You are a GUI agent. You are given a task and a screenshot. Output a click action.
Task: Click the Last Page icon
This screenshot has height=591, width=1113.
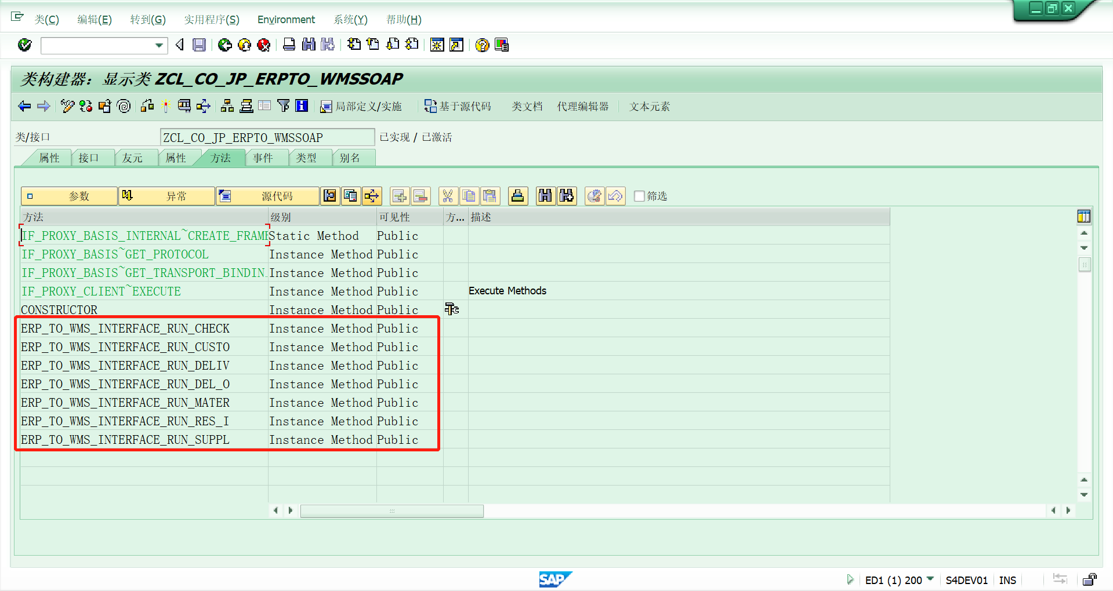coord(412,45)
